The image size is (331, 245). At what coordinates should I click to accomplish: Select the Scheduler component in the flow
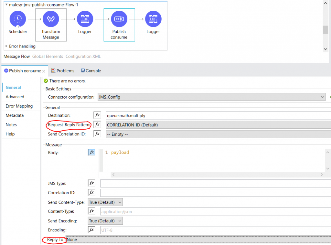tap(18, 19)
